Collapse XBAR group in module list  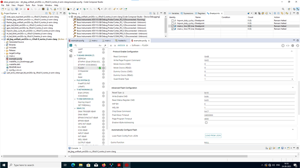[75, 108]
